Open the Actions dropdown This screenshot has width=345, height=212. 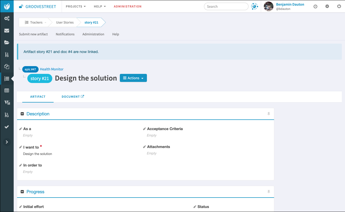133,78
